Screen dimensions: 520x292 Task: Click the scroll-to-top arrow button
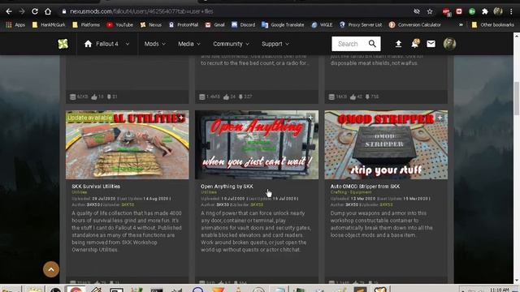click(x=51, y=269)
